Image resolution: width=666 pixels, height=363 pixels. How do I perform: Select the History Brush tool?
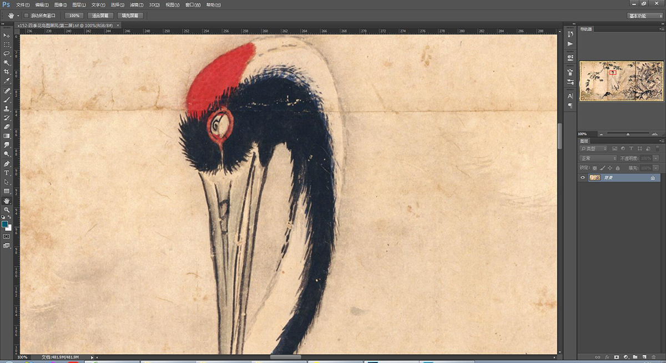7,118
